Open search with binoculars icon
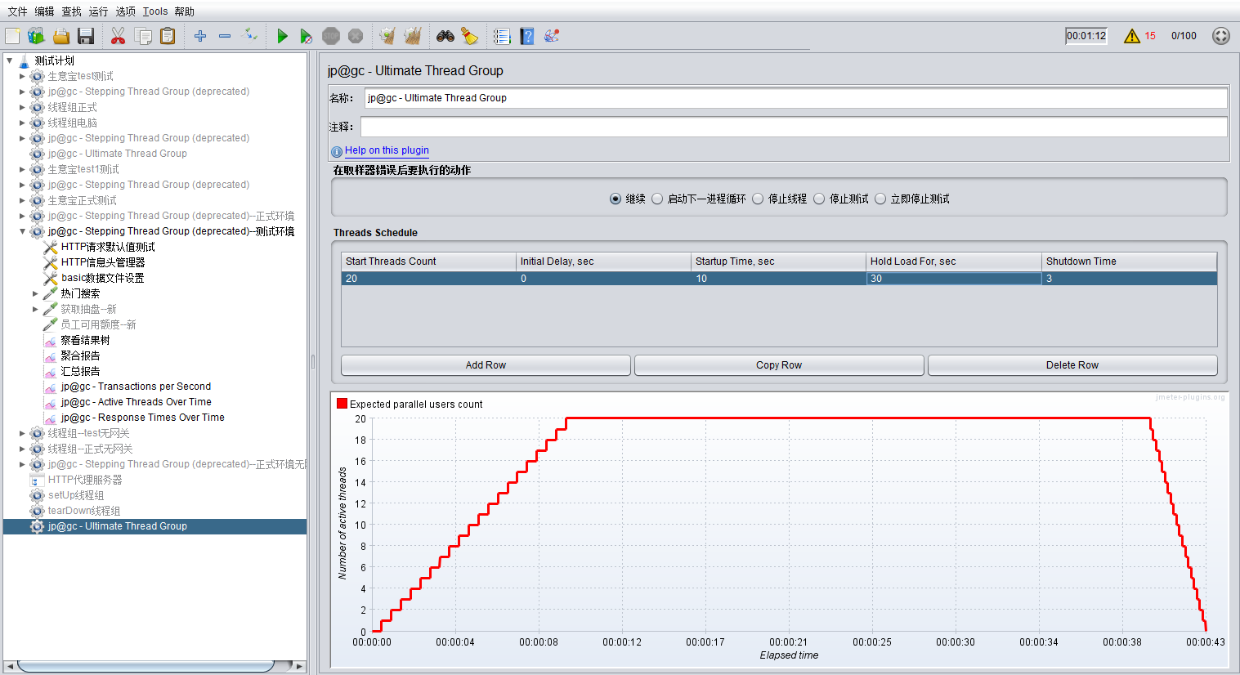The image size is (1240, 675). 445,36
